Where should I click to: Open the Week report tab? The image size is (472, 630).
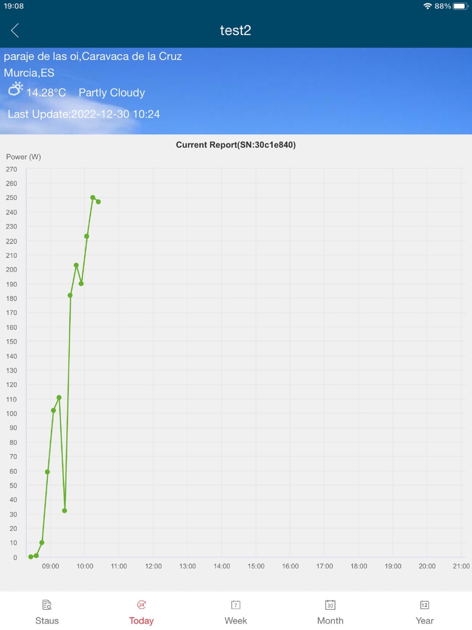point(236,613)
